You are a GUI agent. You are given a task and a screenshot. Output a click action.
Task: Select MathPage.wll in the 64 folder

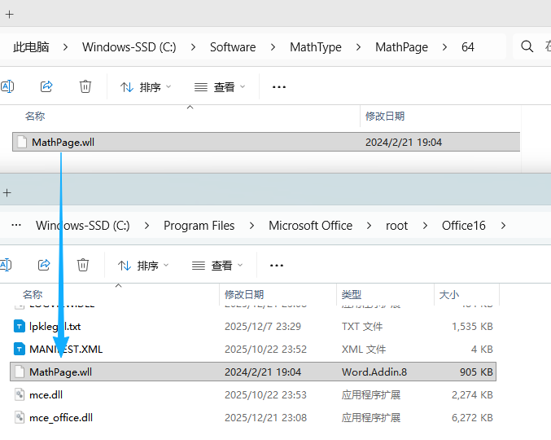click(x=266, y=142)
